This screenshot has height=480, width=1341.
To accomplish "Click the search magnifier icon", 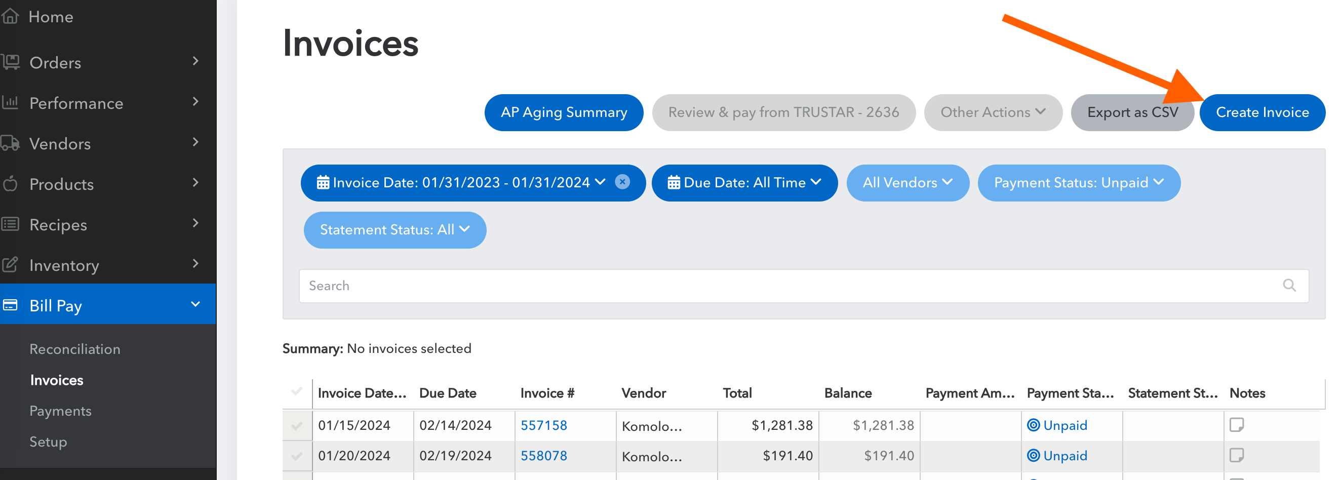I will pos(1289,285).
